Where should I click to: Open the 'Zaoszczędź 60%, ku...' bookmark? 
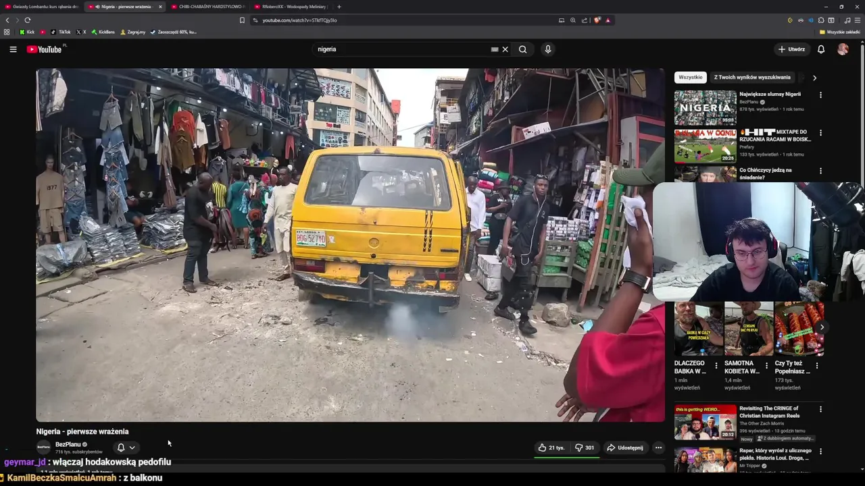point(174,32)
